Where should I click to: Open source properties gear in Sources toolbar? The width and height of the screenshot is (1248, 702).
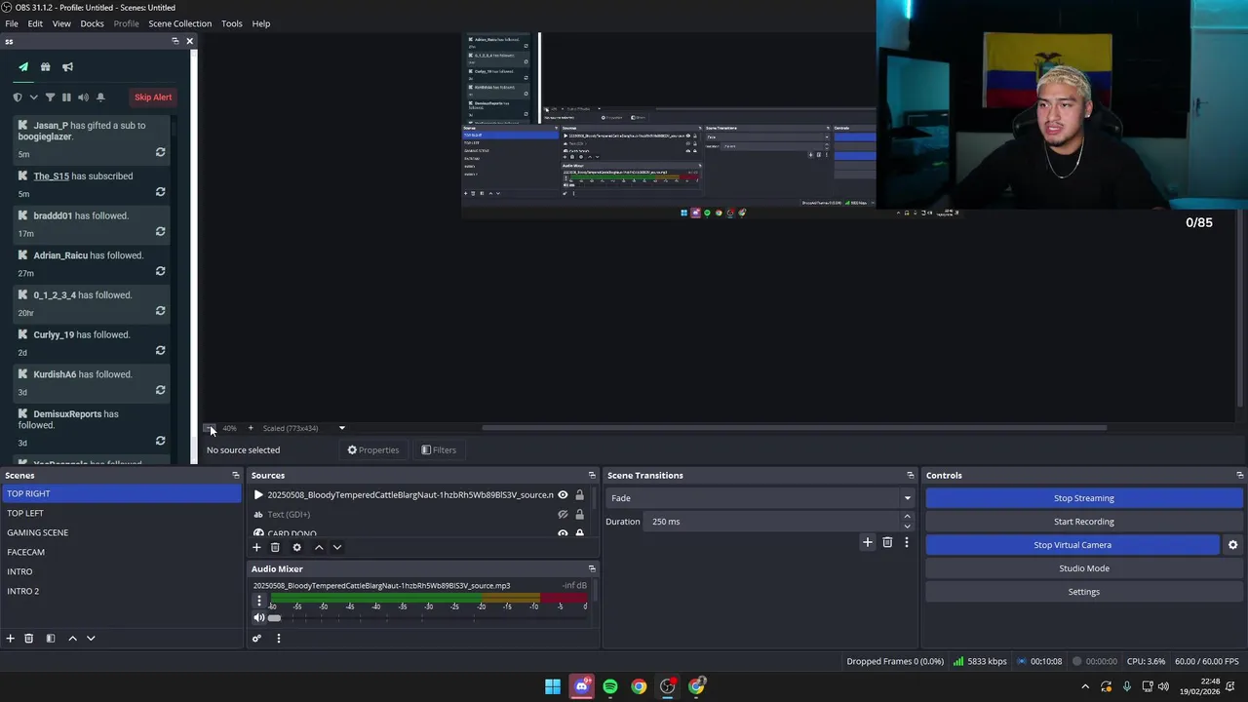point(297,548)
